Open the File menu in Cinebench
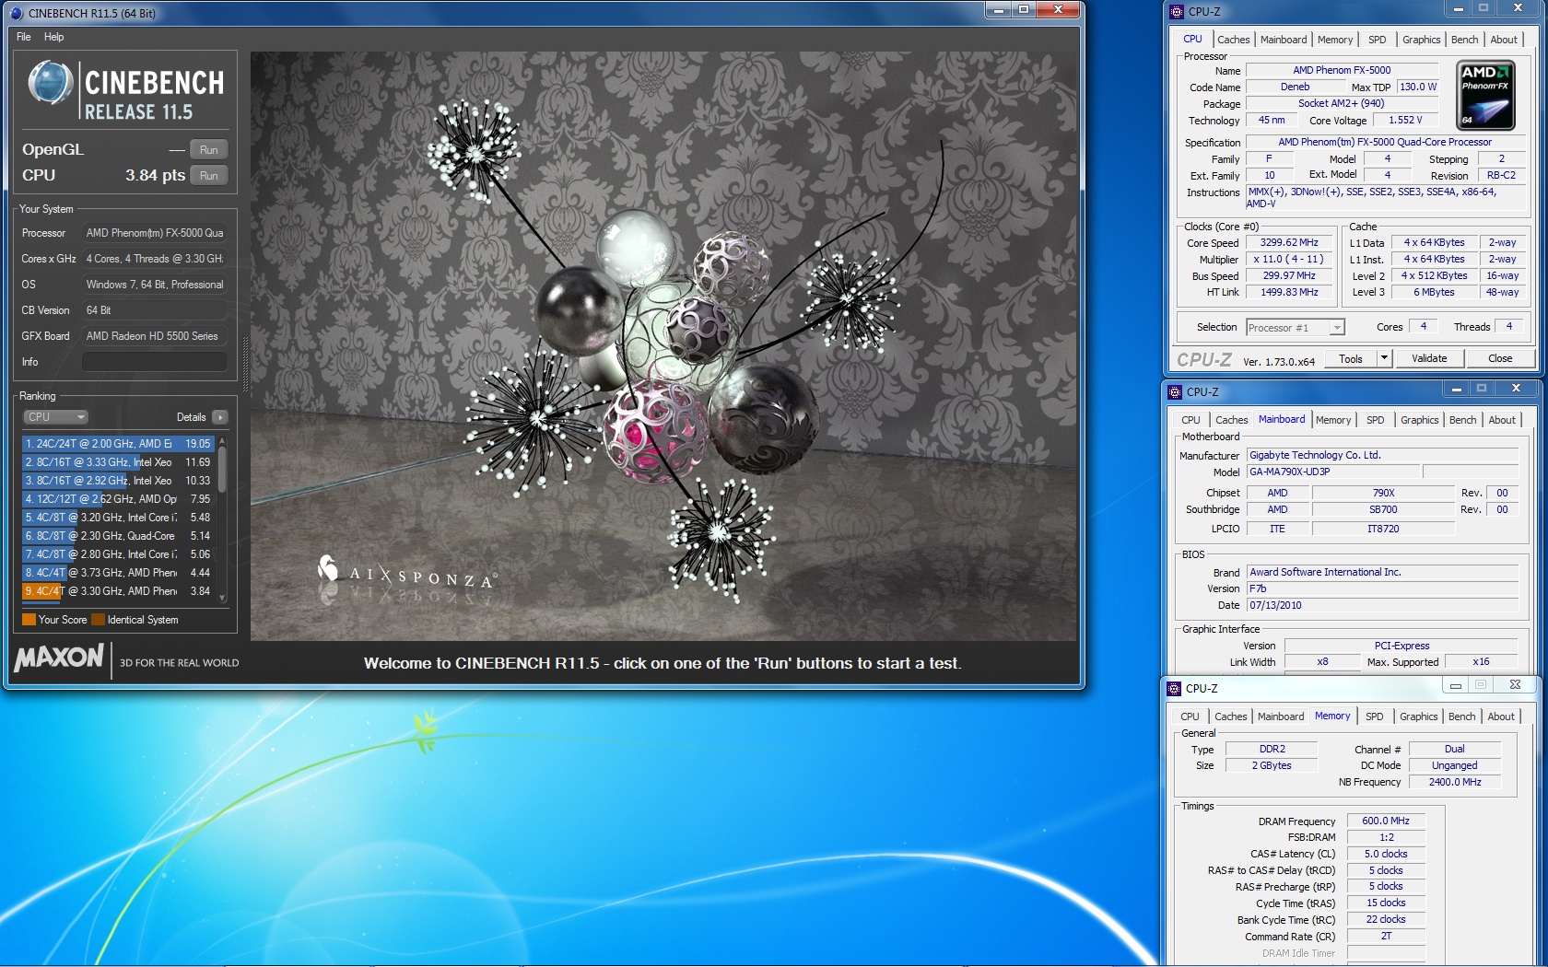The width and height of the screenshot is (1548, 967). 24,37
